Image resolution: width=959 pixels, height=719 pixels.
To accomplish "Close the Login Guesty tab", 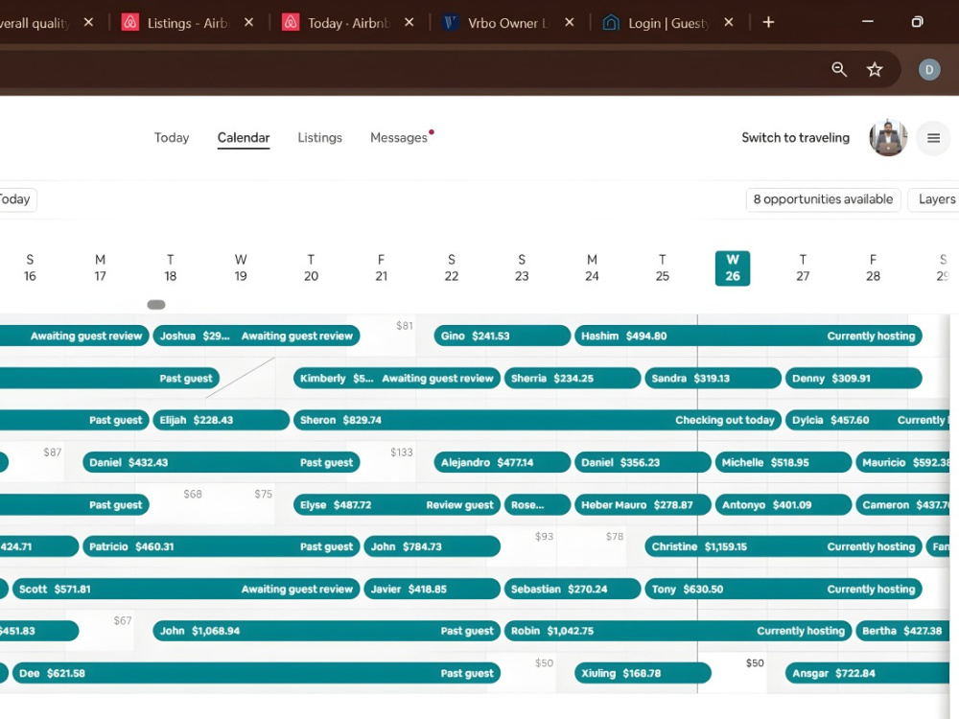I will 729,23.
